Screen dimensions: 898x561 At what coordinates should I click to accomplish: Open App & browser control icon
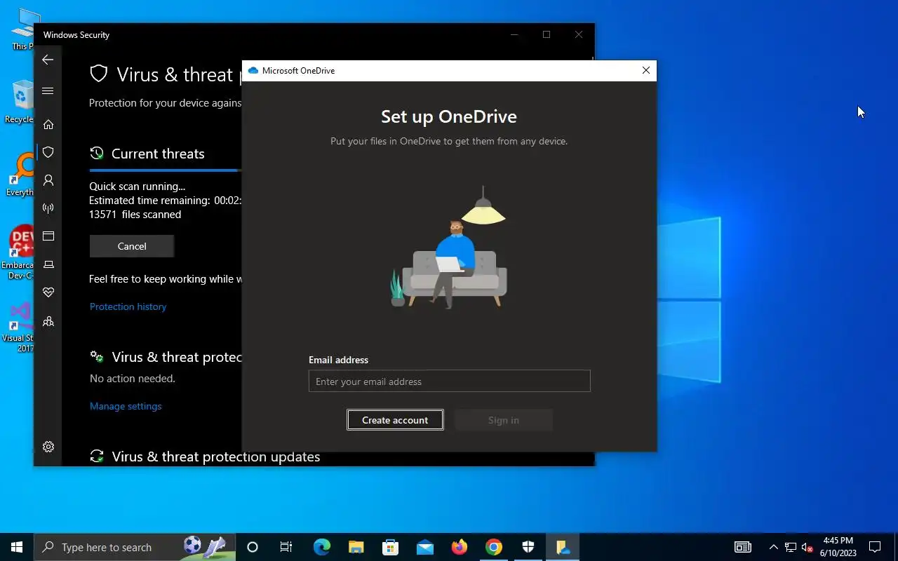pos(48,236)
